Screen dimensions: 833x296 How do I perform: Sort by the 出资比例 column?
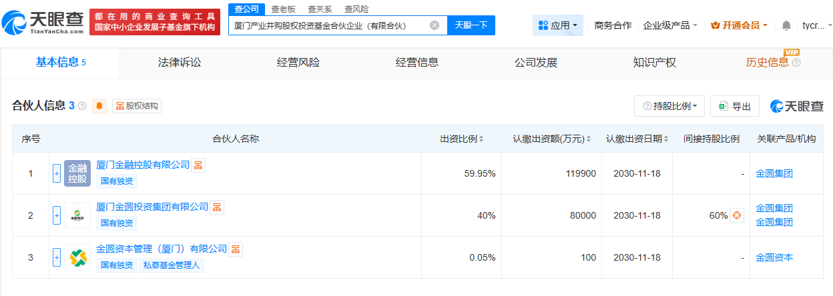click(461, 139)
